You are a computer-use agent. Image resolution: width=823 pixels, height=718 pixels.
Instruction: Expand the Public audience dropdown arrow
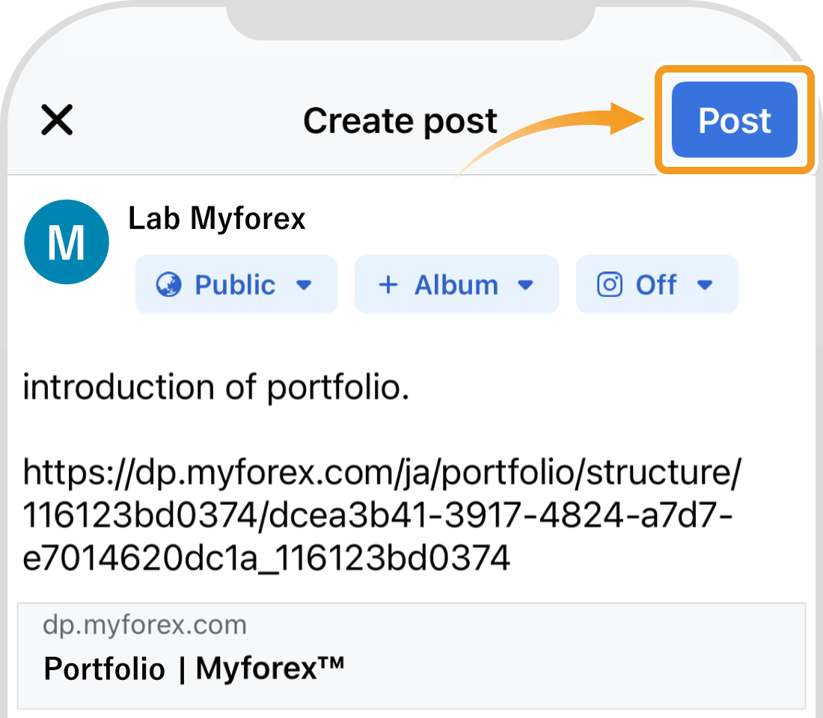(304, 285)
